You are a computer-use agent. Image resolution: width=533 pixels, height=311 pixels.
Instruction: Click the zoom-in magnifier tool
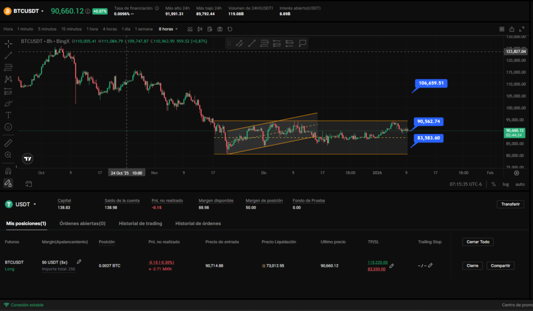8,154
